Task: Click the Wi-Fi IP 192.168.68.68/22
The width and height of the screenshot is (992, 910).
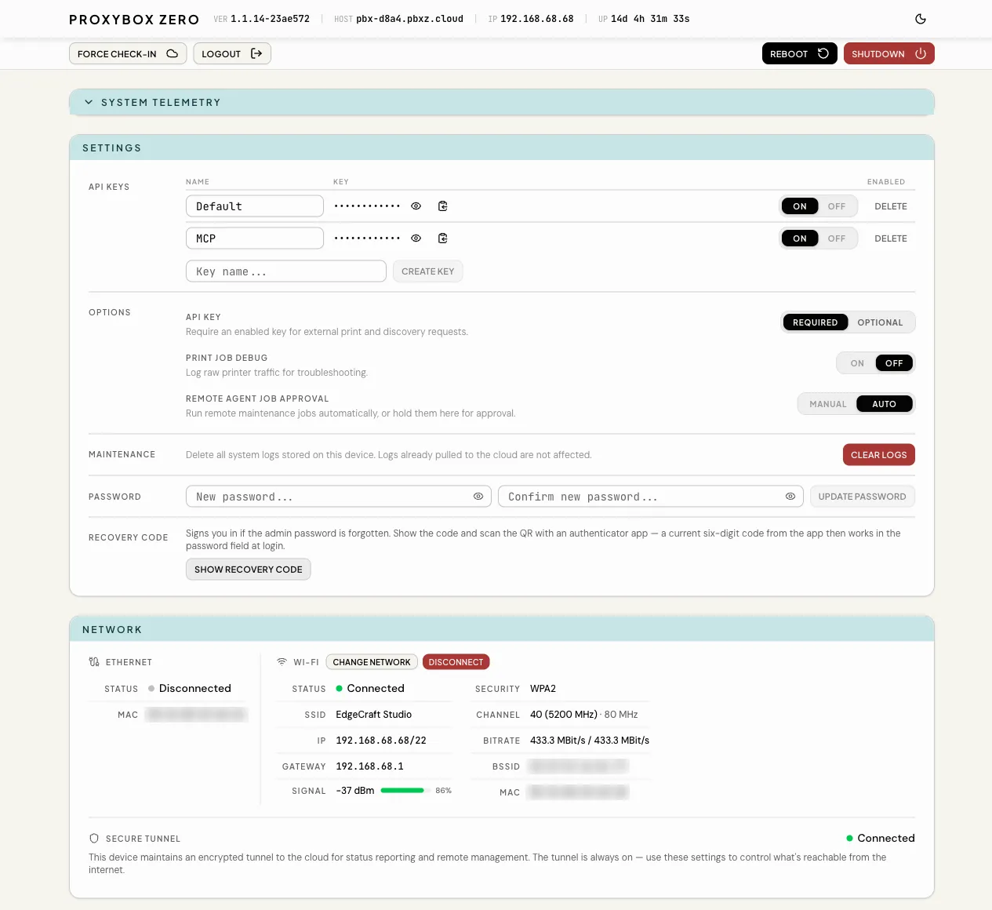Action: (381, 741)
